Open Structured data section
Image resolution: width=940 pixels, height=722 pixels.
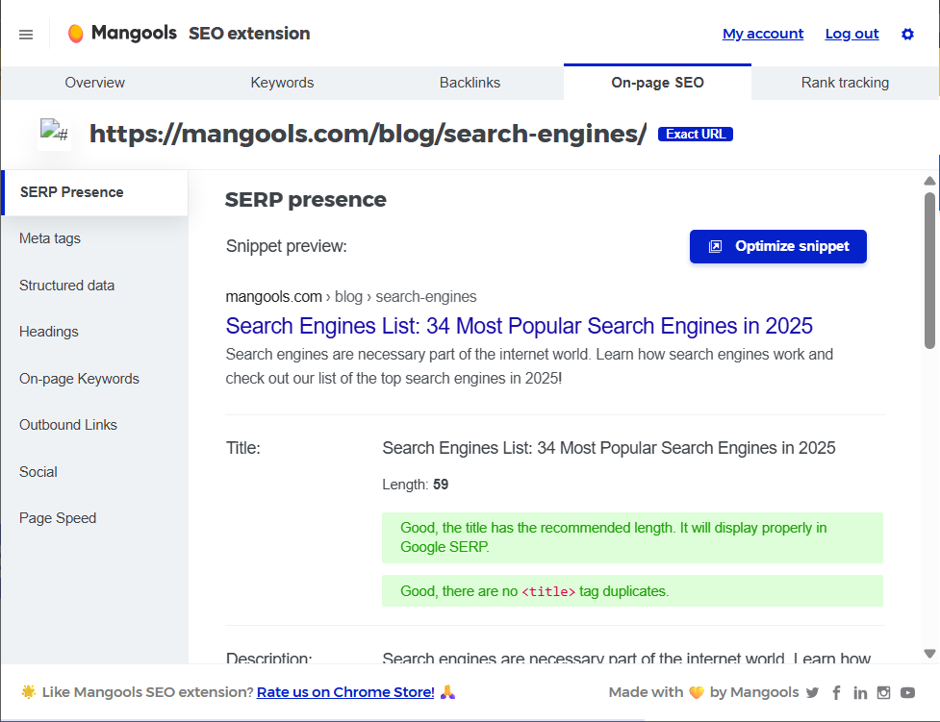66,286
